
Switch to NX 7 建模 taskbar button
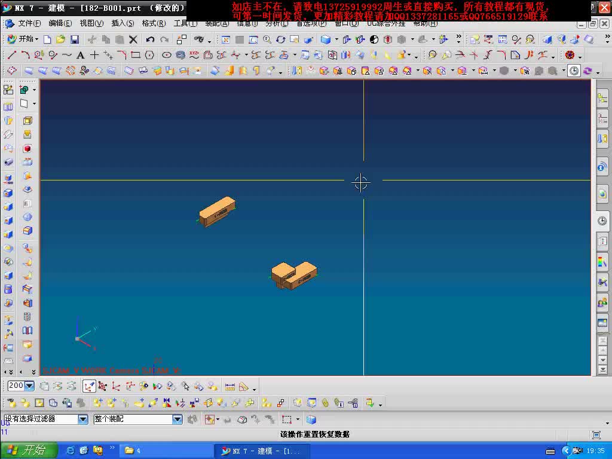point(262,451)
